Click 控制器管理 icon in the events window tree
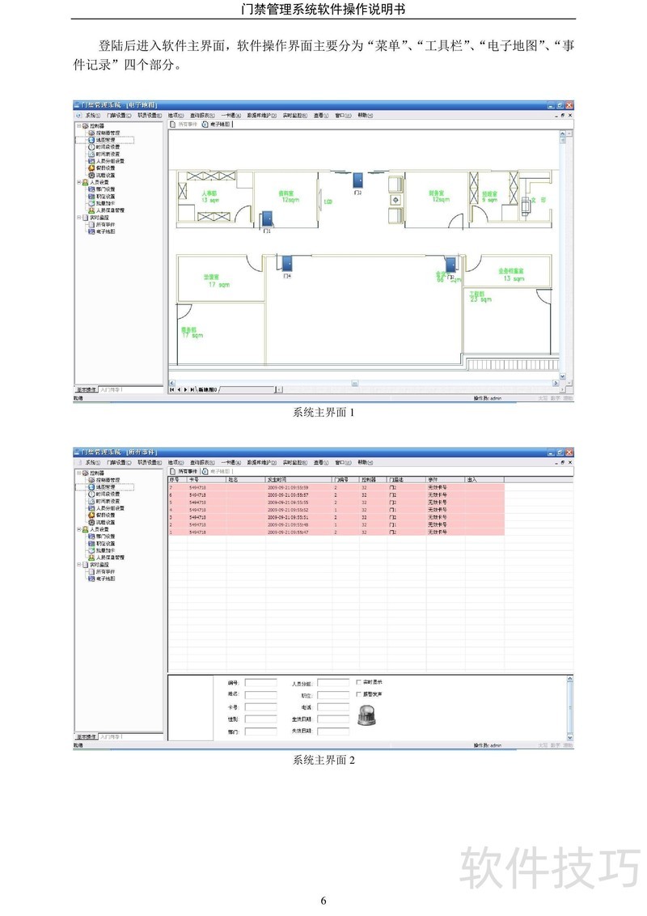 click(x=91, y=481)
